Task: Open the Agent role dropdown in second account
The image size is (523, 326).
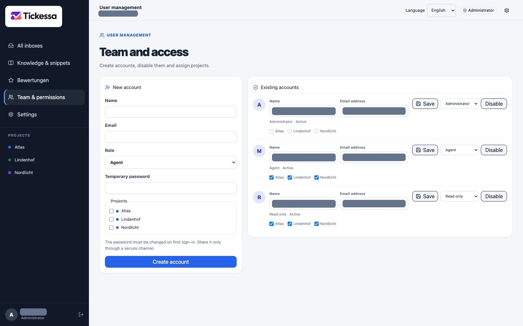Action: click(460, 150)
